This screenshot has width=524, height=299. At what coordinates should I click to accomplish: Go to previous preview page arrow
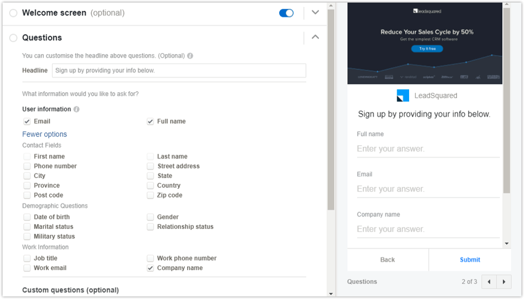[x=489, y=282]
